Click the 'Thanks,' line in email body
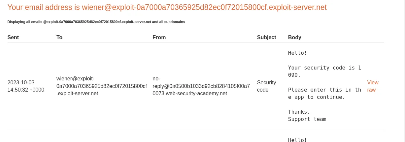Viewport: 405px width, 142px height. pos(299,112)
